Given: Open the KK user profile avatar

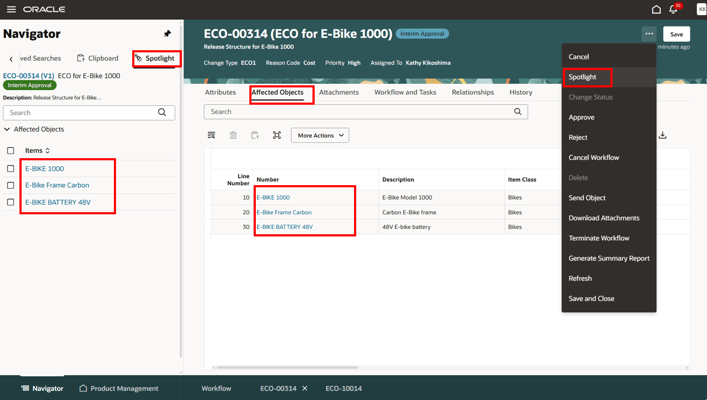Looking at the screenshot, I should tap(702, 9).
